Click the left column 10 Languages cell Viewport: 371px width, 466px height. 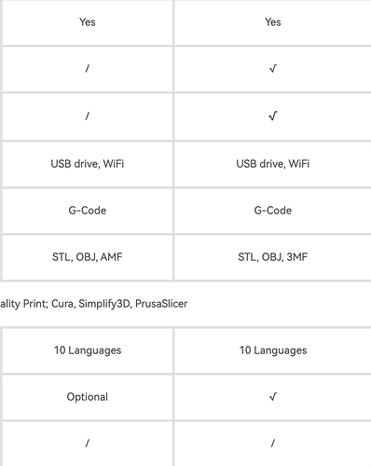(88, 350)
